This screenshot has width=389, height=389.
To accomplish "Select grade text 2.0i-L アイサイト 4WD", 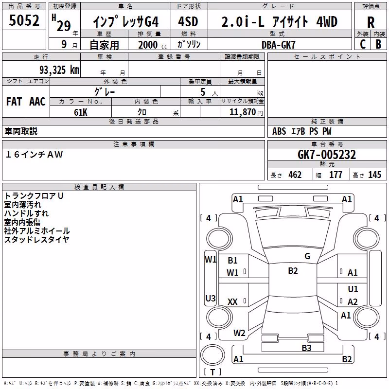I will point(279,21).
